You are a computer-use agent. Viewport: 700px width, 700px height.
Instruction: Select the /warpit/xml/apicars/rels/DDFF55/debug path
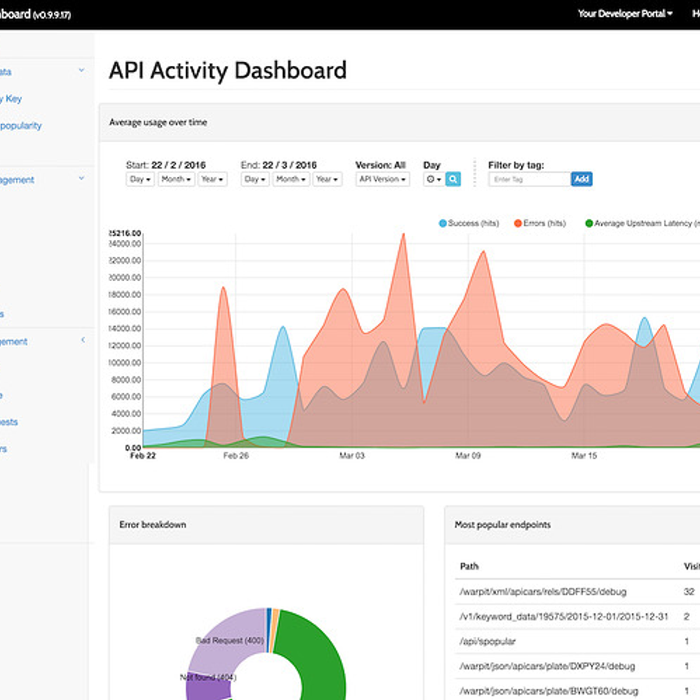543,591
